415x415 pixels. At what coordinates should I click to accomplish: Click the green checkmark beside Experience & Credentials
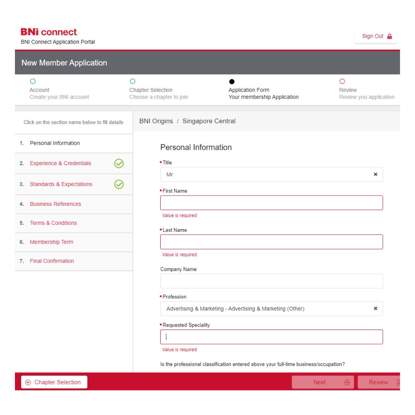point(119,164)
